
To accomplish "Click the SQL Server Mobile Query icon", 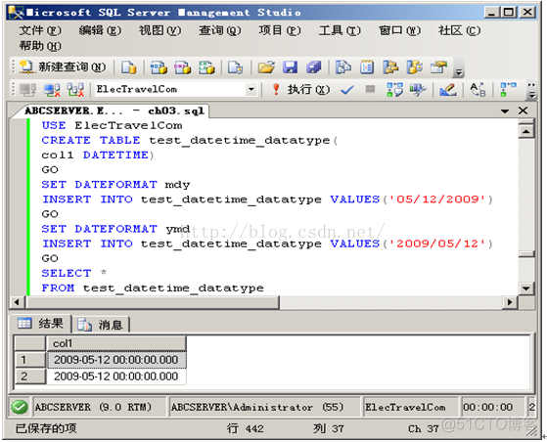I will 235,66.
